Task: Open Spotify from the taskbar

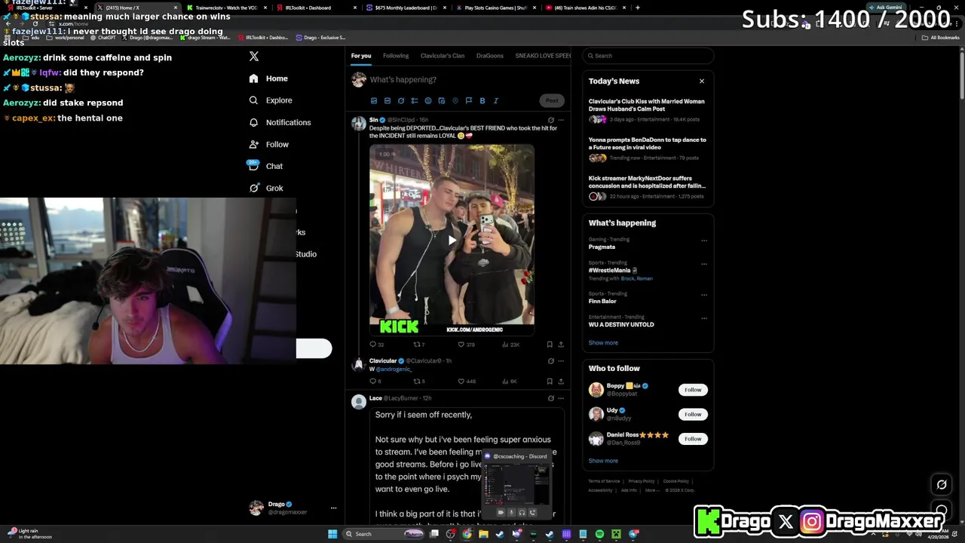Action: pyautogui.click(x=599, y=534)
